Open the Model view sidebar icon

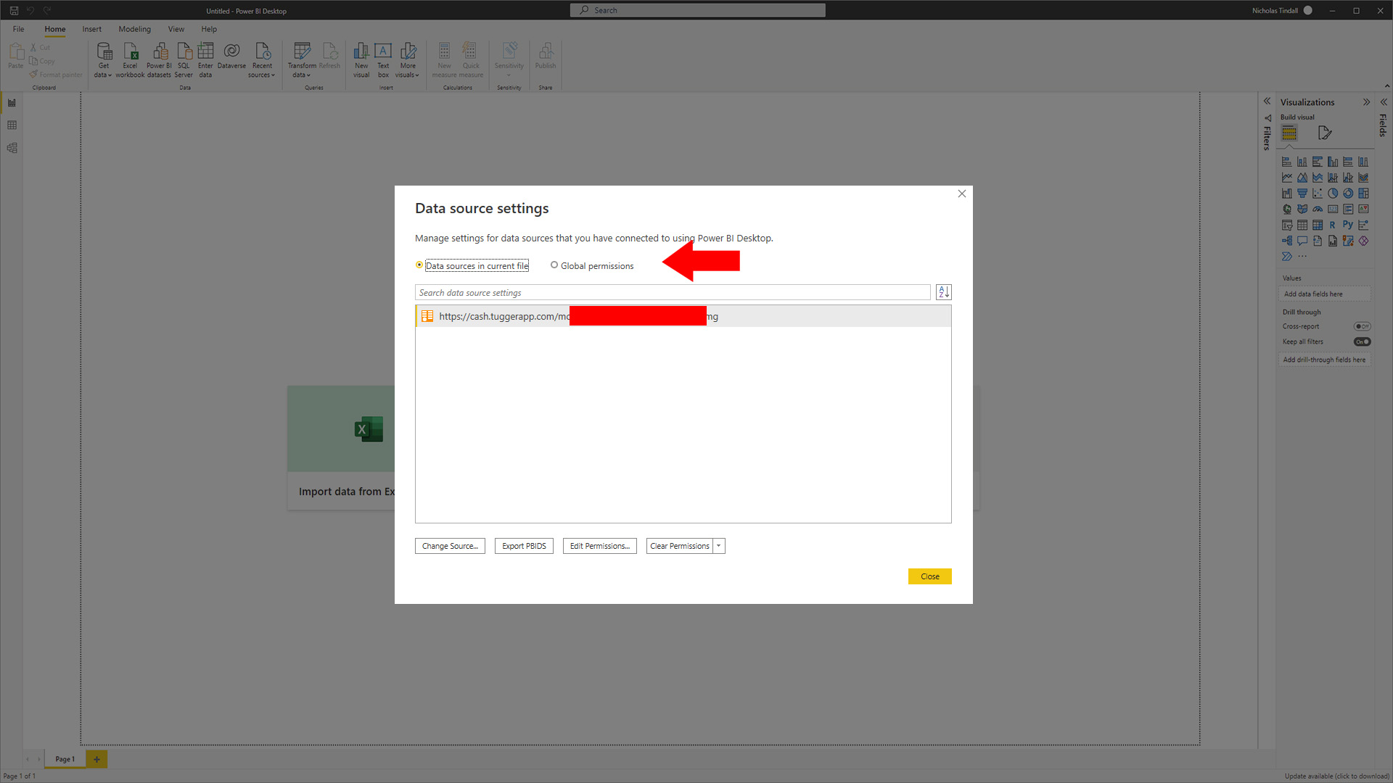tap(12, 148)
